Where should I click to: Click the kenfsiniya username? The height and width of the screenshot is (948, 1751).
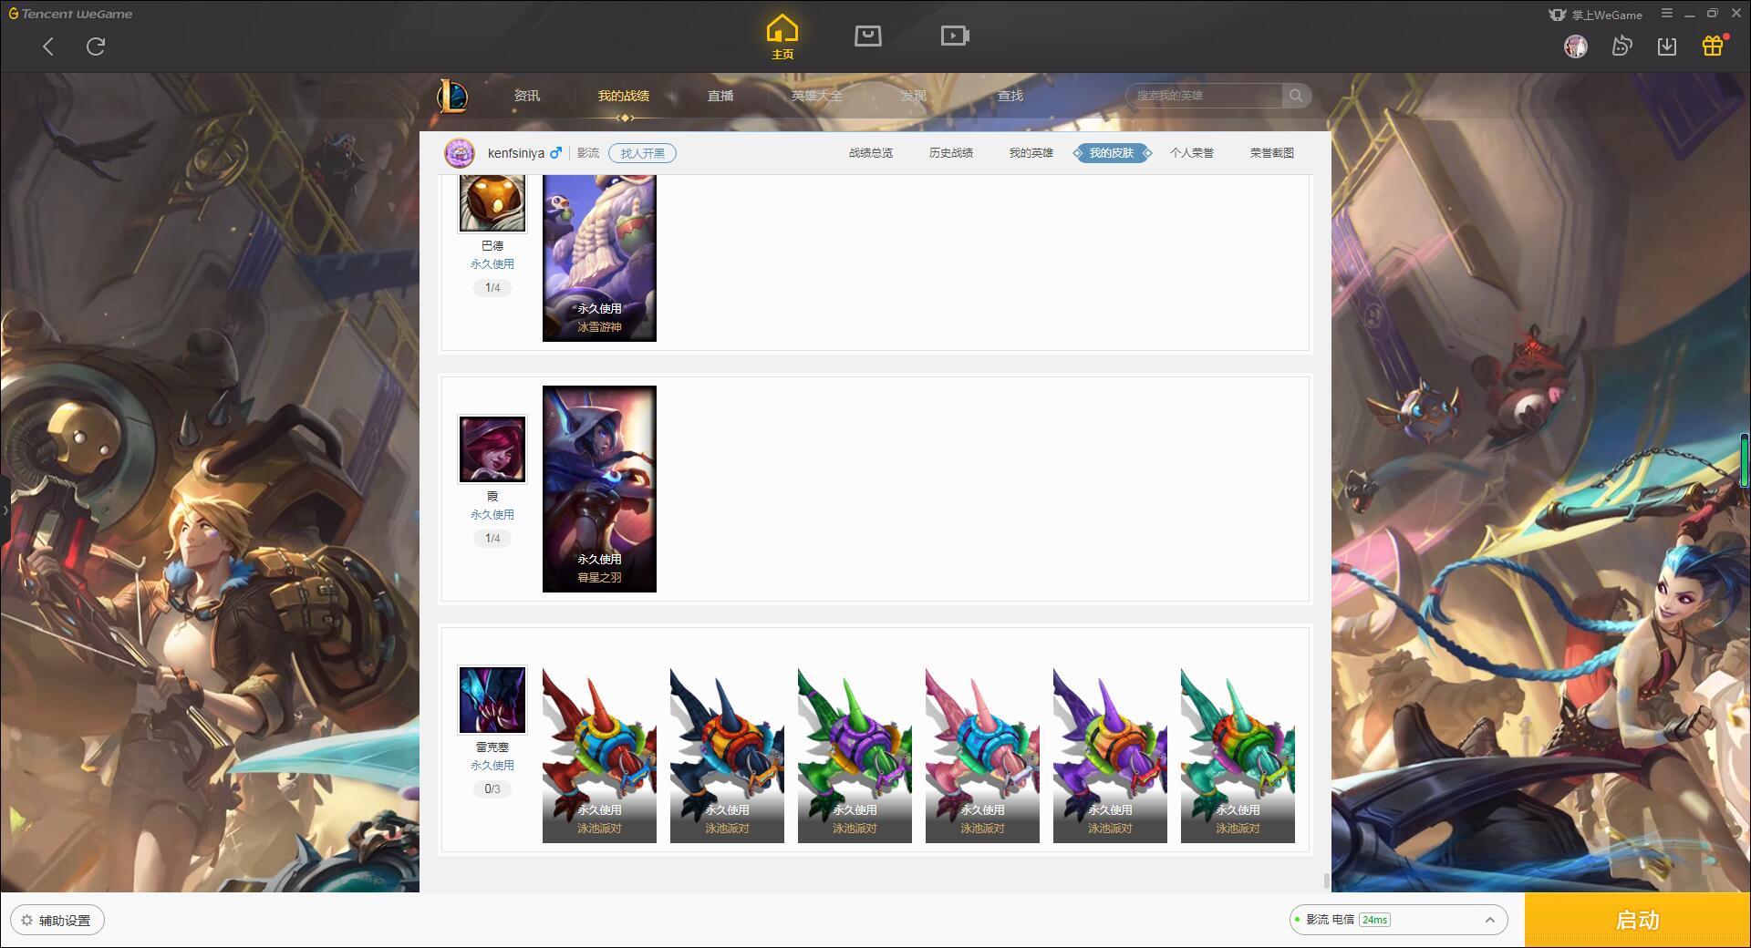pyautogui.click(x=516, y=153)
